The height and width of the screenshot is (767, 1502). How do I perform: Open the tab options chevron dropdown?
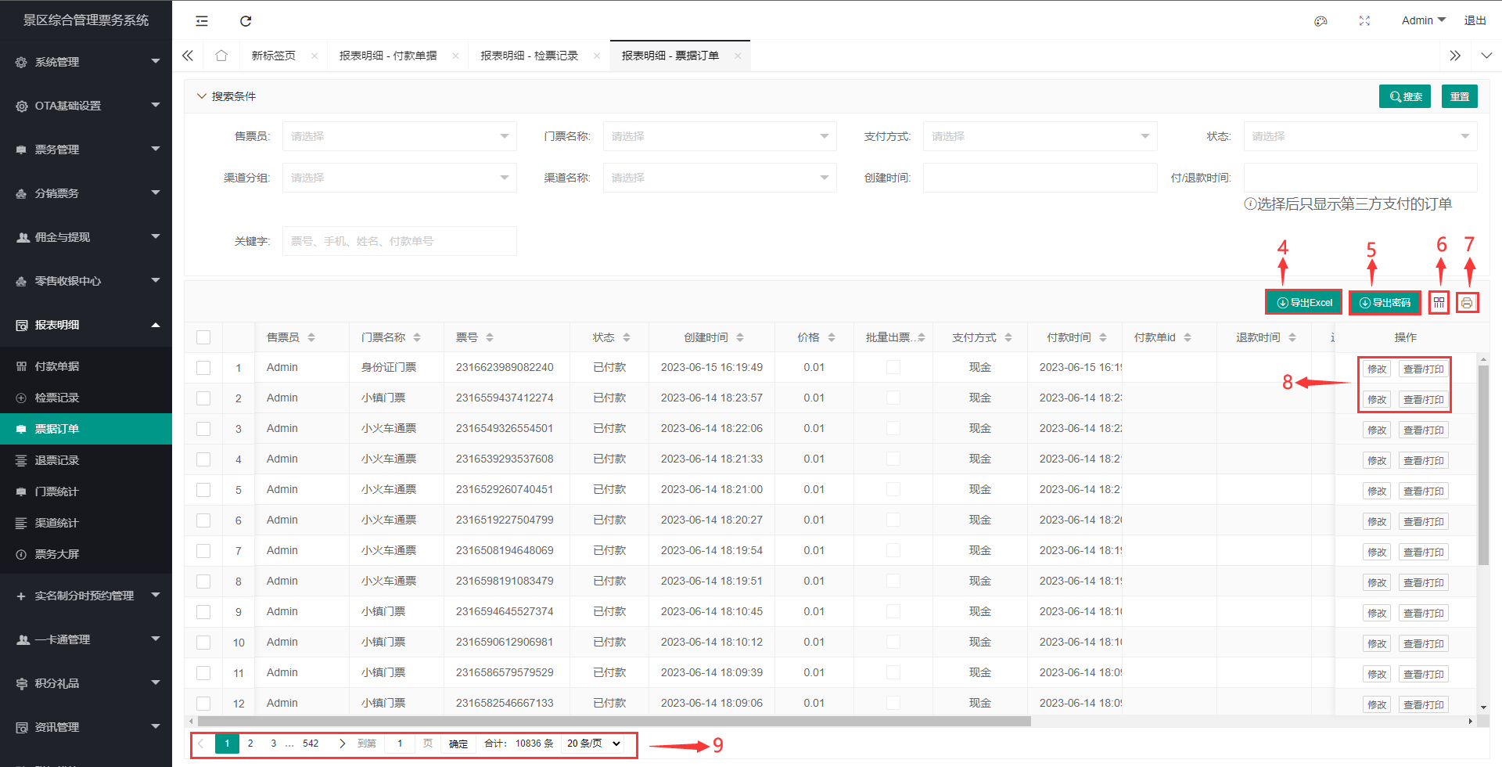1486,56
